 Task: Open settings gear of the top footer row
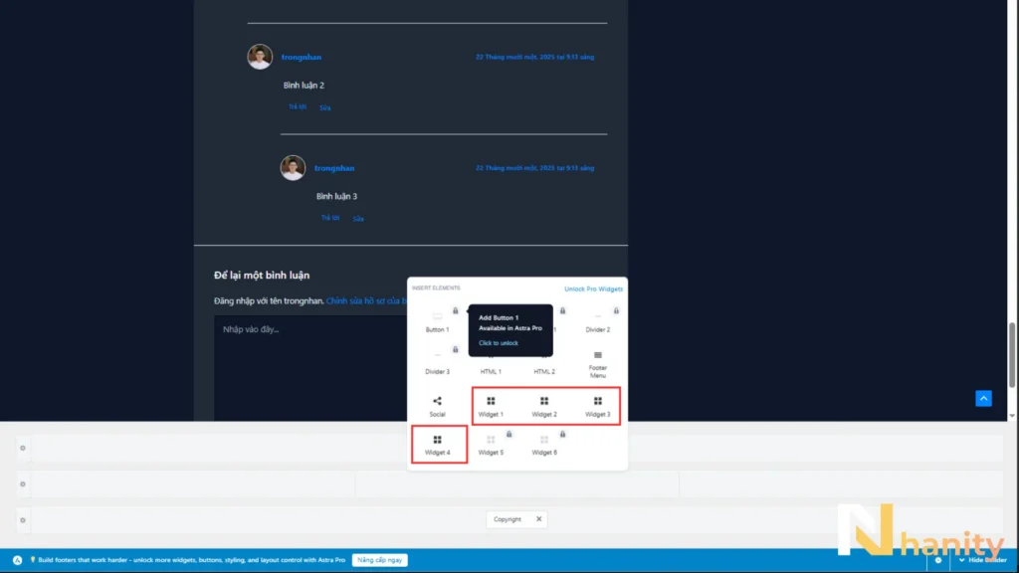coord(23,448)
